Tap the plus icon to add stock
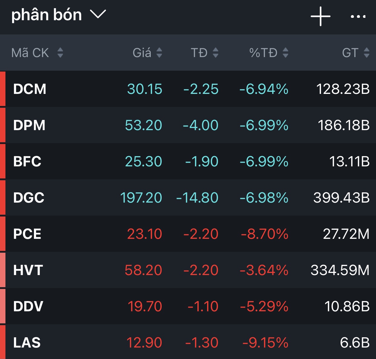 pyautogui.click(x=320, y=16)
